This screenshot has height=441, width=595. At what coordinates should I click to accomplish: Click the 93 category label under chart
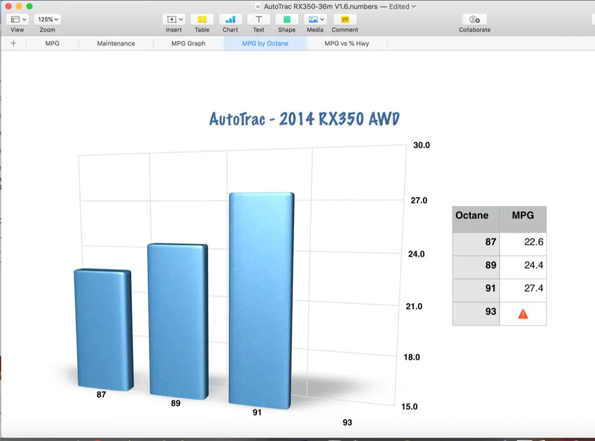pyautogui.click(x=347, y=422)
